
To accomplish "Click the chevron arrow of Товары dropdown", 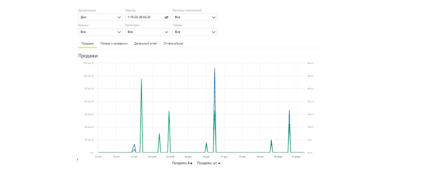I will pos(214,32).
